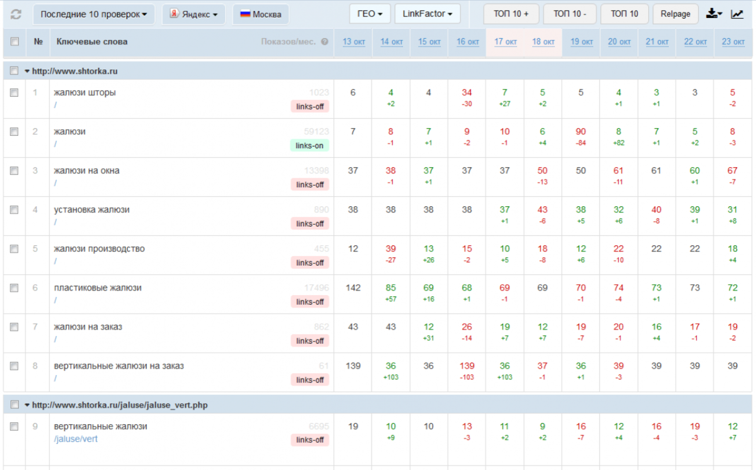The height and width of the screenshot is (470, 756).
Task: Open the LinkFactor dropdown
Action: coord(427,14)
